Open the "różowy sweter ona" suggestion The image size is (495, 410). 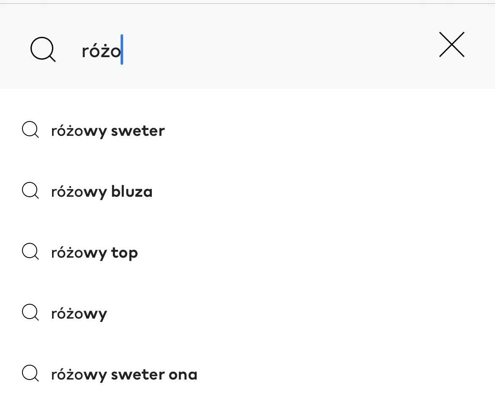(247, 374)
